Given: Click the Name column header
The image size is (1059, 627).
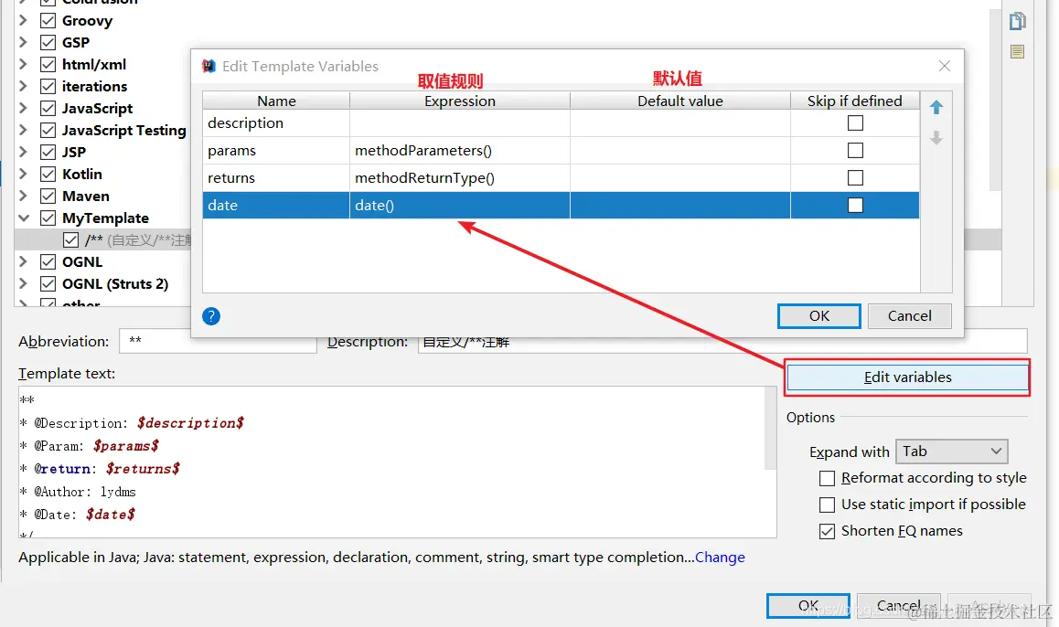Looking at the screenshot, I should tap(276, 101).
